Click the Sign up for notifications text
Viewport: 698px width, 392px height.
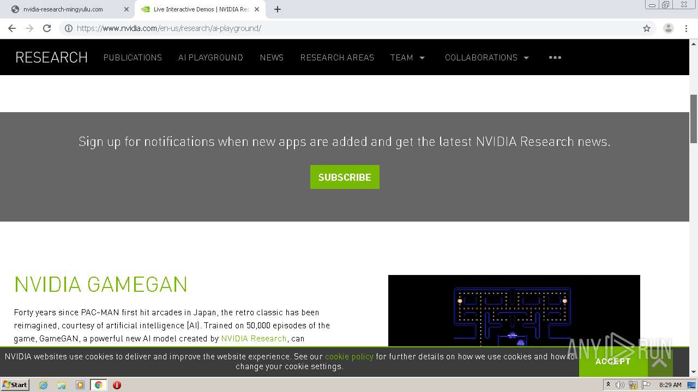(x=345, y=142)
